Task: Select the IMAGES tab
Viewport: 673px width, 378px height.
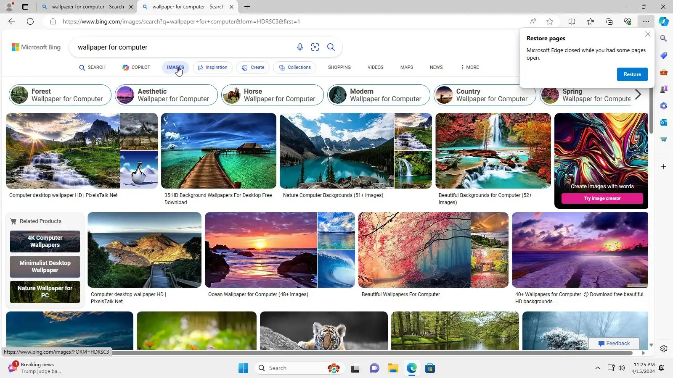Action: click(x=175, y=67)
